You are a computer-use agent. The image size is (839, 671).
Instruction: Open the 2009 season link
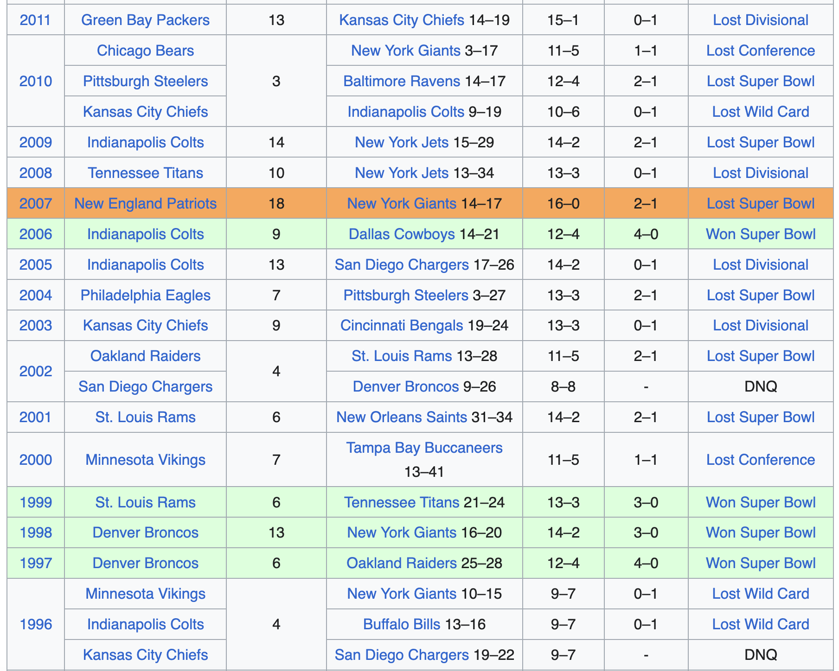35,142
